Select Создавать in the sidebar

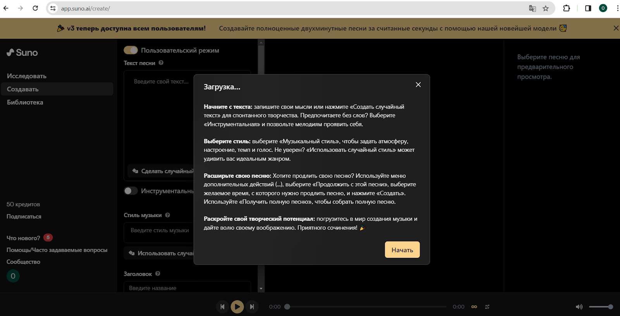[x=57, y=89]
